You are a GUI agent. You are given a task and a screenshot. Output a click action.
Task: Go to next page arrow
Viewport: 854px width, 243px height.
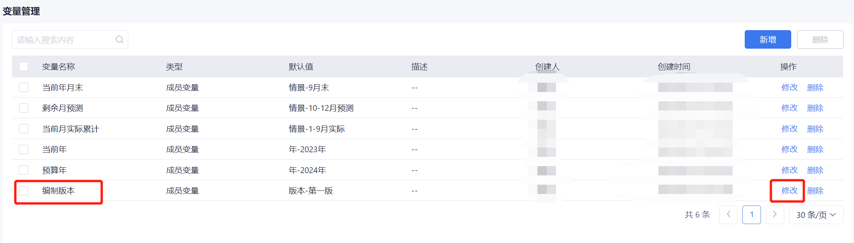pyautogui.click(x=775, y=214)
